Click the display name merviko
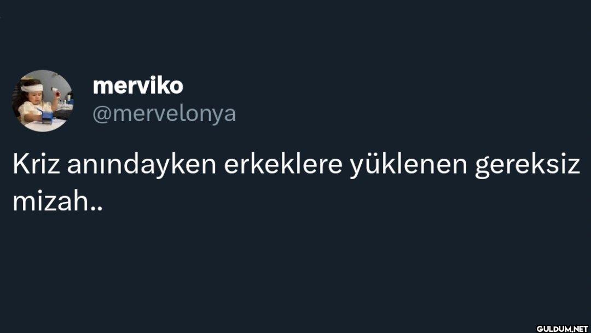The height and width of the screenshot is (333, 591). [138, 85]
